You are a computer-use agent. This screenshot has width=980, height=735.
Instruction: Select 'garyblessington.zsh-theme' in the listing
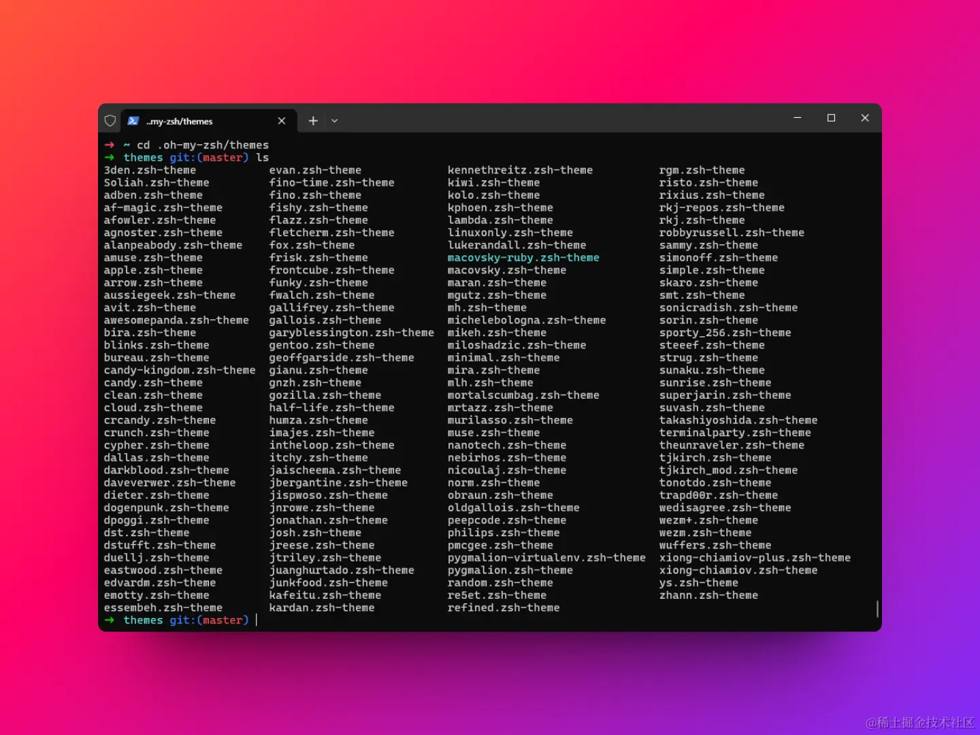[351, 333]
